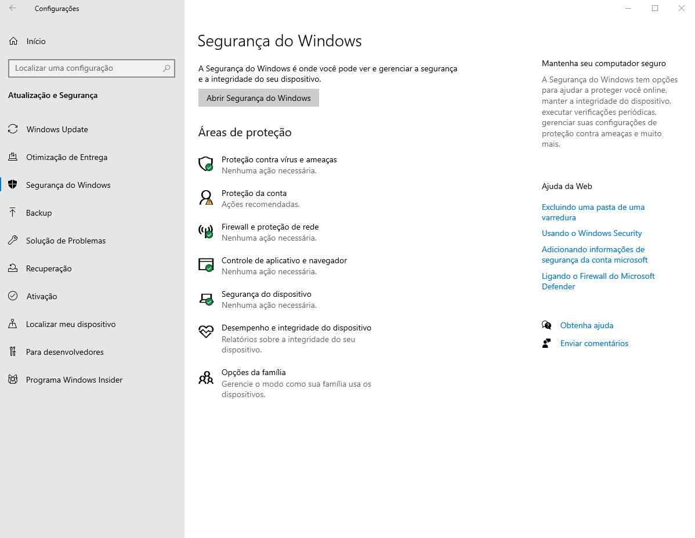The width and height of the screenshot is (695, 538).
Task: Open Windows Update in the sidebar
Action: [57, 129]
